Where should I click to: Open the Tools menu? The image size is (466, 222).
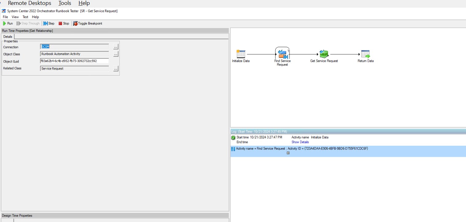(x=65, y=3)
